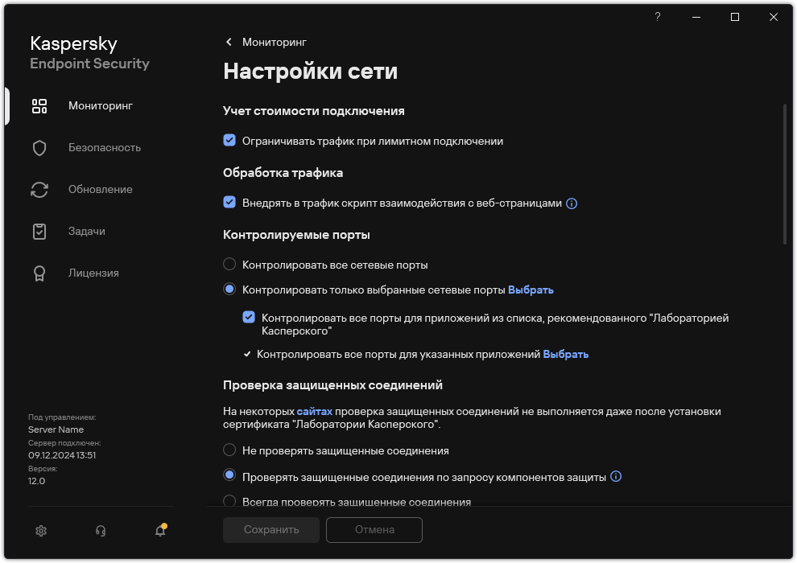Open the Мониторинг section in sidebar

[x=100, y=105]
